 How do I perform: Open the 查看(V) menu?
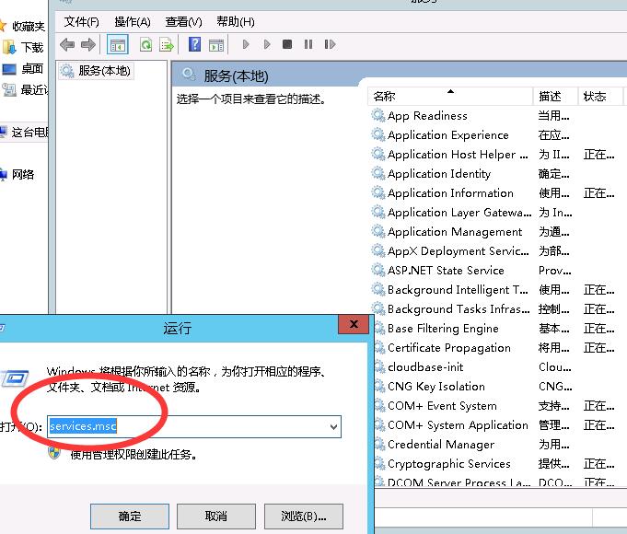tap(183, 21)
